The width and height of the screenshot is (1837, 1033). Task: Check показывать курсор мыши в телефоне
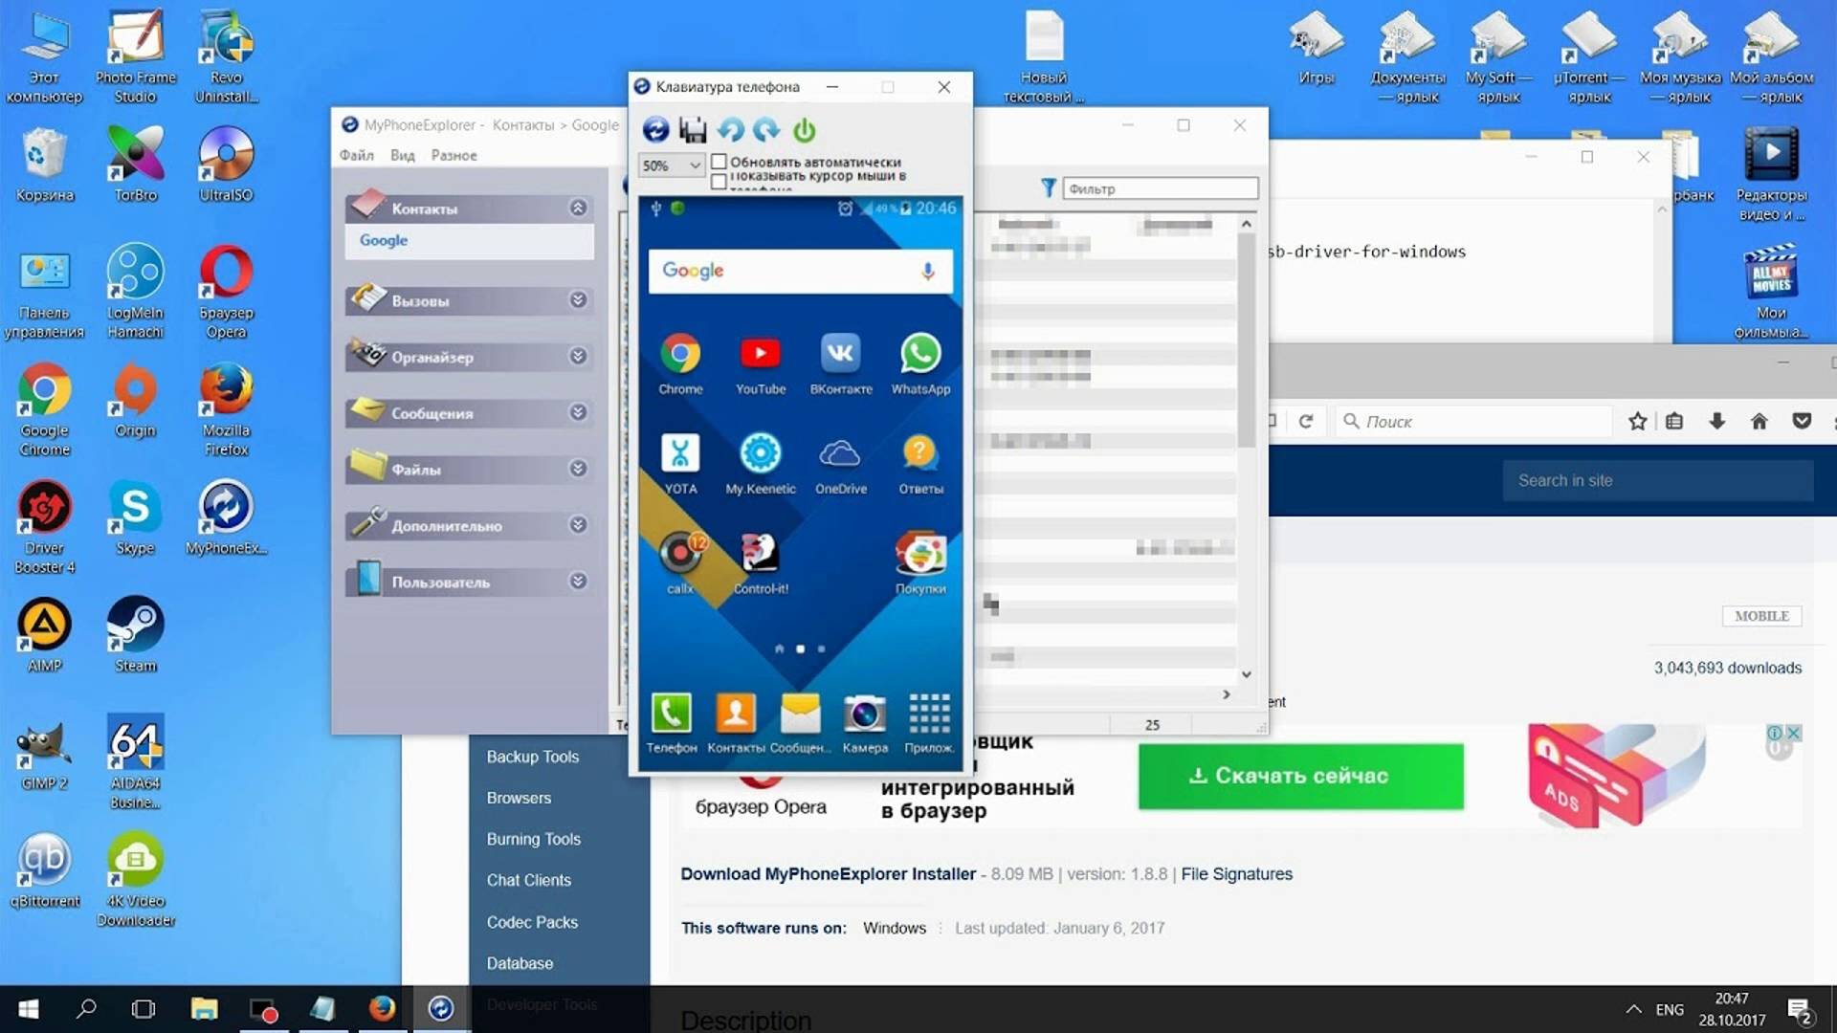(719, 179)
